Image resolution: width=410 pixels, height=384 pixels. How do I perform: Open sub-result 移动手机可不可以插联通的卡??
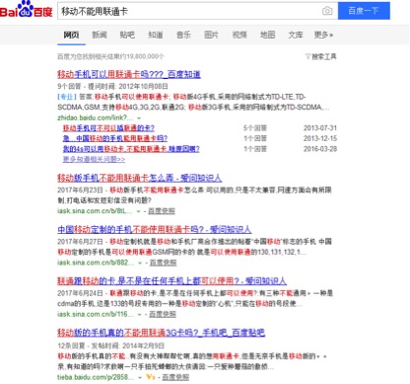click(x=108, y=128)
